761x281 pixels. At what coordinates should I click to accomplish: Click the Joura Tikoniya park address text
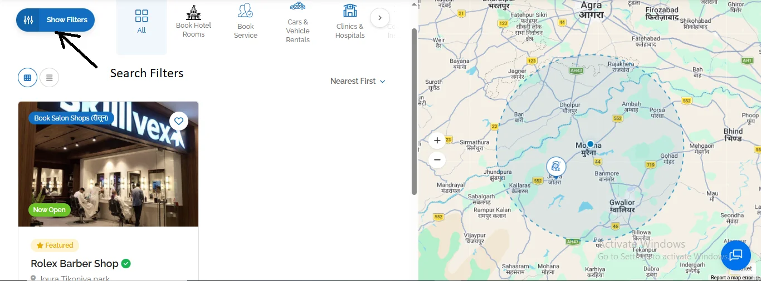click(x=75, y=278)
